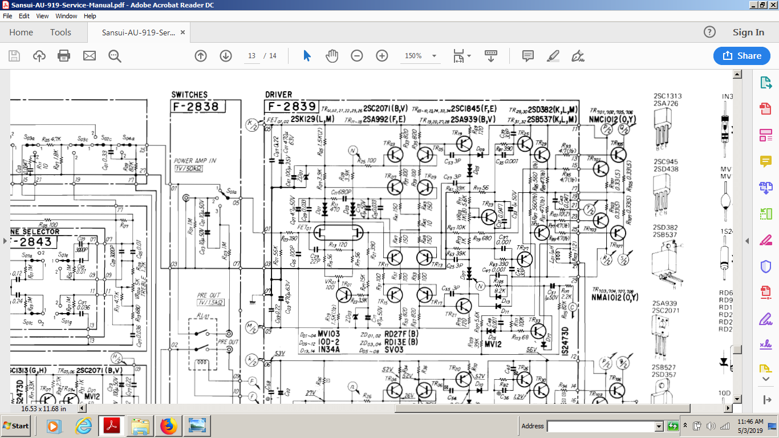Open the File menu
This screenshot has width=779, height=438.
click(7, 16)
